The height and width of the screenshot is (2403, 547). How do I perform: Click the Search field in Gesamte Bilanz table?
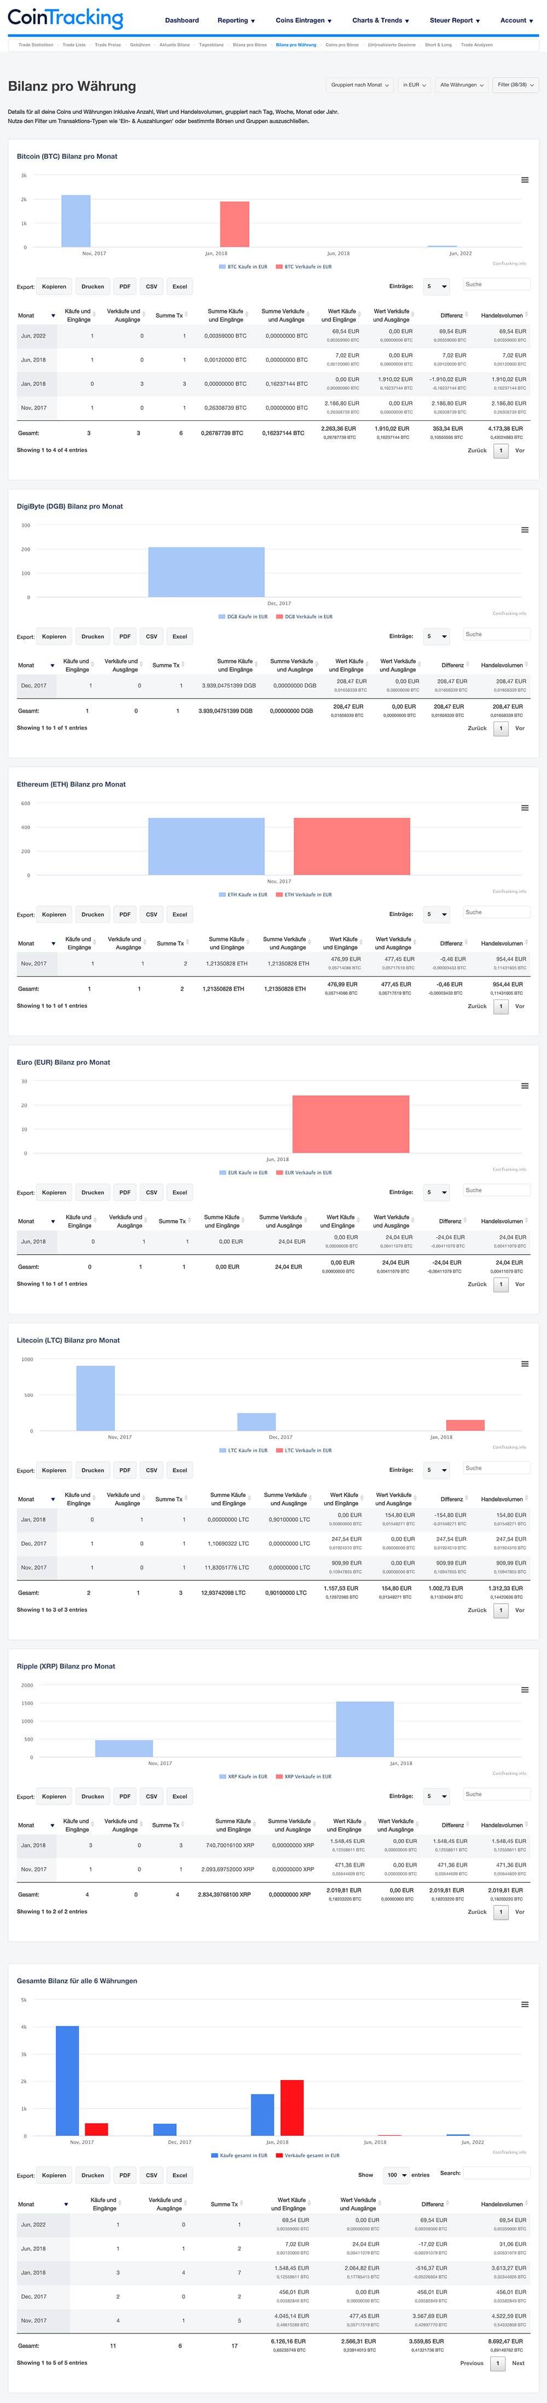tap(498, 2174)
